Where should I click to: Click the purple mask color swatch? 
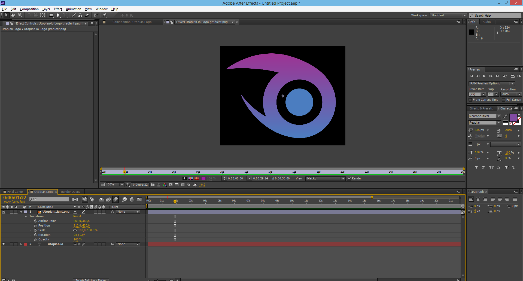pos(203,179)
